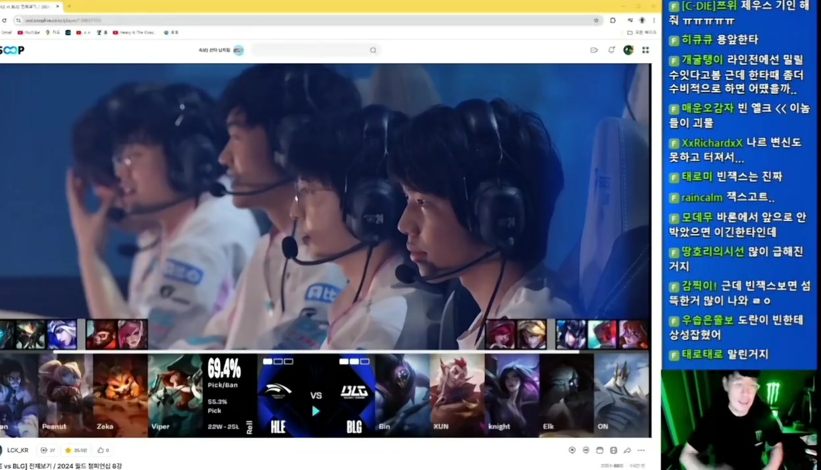Click the SOOP logo in the header

click(x=12, y=50)
